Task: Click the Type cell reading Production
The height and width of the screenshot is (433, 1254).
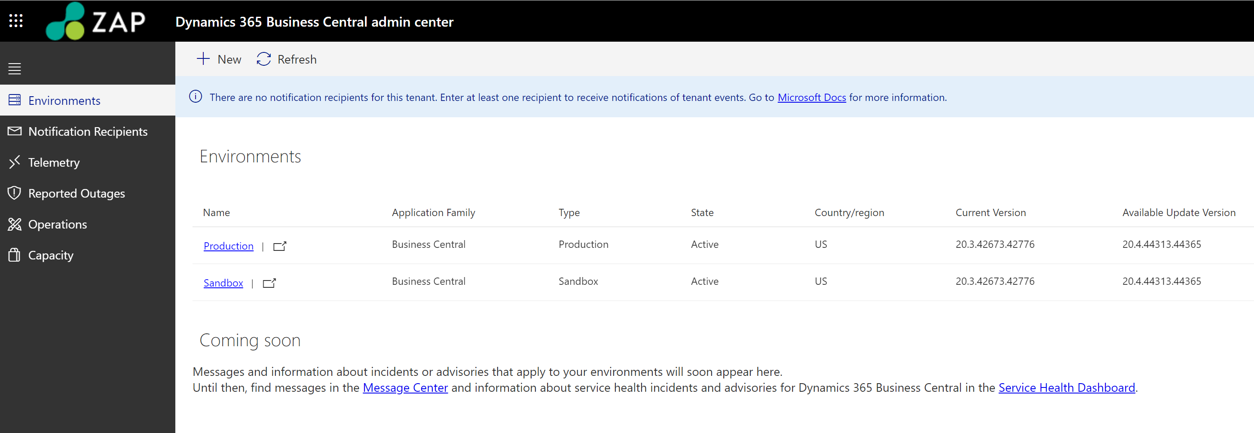Action: click(583, 244)
